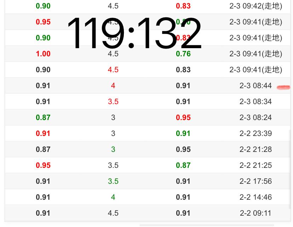293x227 pixels.
Task: Select the 2-2 17:56 timestamp
Action: coord(255,181)
